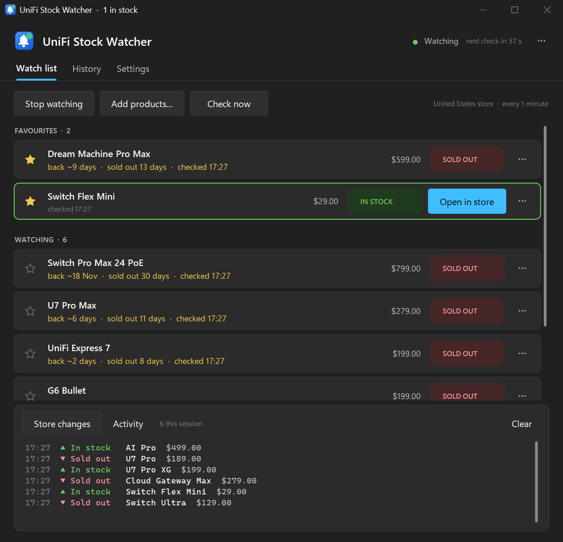Open Switch Flex Mini in store
The image size is (563, 542).
pyautogui.click(x=467, y=201)
